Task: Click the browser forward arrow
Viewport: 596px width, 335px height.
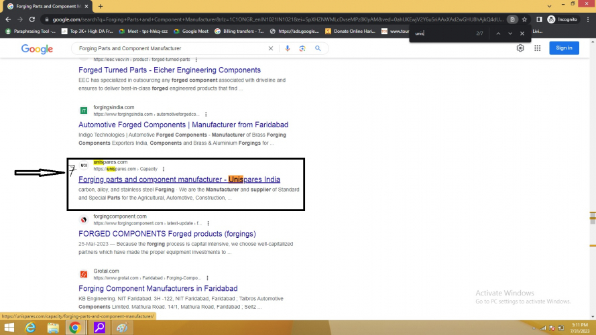Action: pyautogui.click(x=19, y=19)
